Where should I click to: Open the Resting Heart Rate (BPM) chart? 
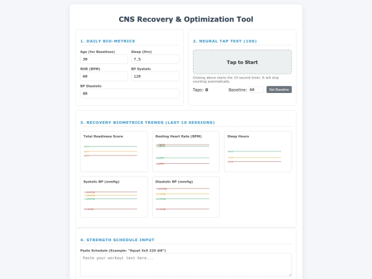pos(186,152)
